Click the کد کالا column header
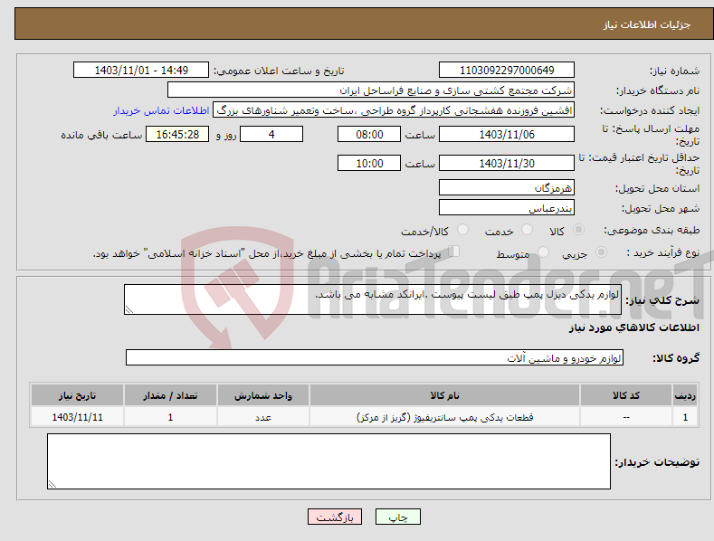This screenshot has height=541, width=714. [626, 395]
